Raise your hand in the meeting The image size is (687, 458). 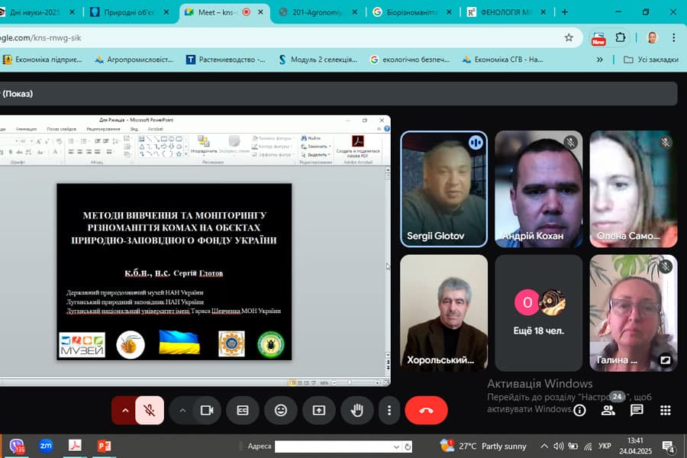(356, 410)
